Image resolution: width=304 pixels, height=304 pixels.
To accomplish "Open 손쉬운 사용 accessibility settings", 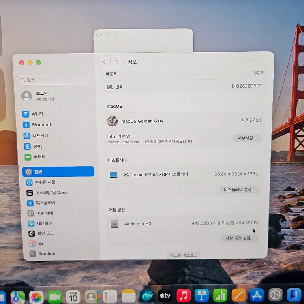I will pos(41,182).
